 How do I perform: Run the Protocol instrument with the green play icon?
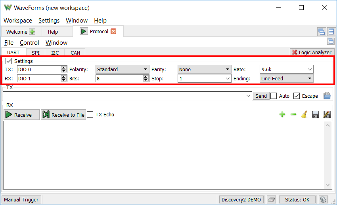point(84,31)
